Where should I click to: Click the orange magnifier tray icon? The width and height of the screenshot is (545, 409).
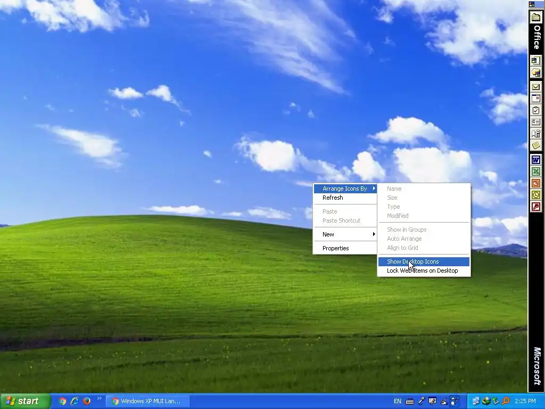[506, 401]
